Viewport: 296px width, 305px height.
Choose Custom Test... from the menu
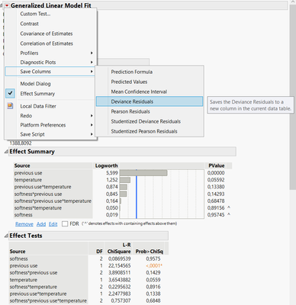tap(35, 14)
